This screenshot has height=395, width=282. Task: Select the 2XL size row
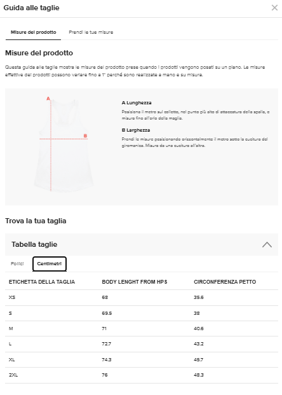(142, 375)
